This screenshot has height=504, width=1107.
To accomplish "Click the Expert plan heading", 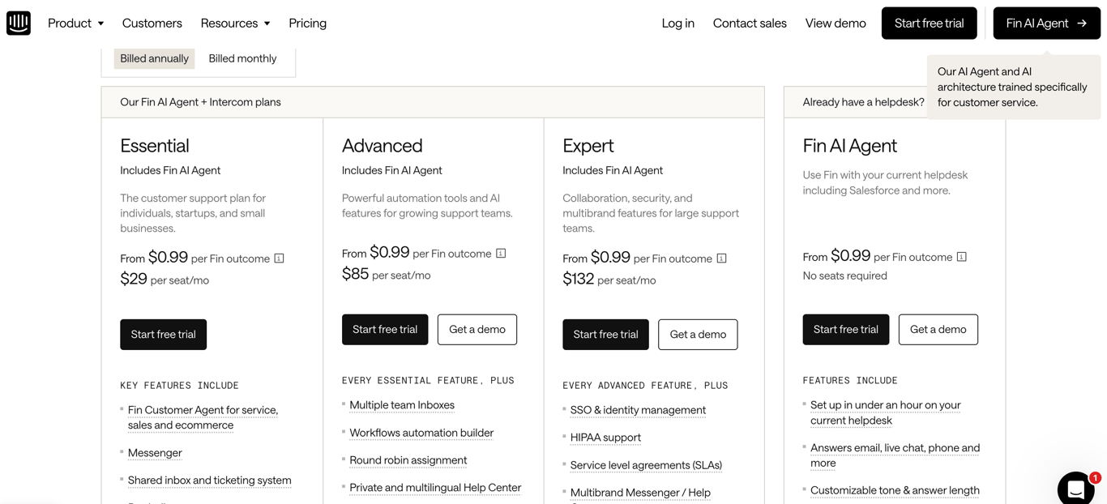I will 588,146.
